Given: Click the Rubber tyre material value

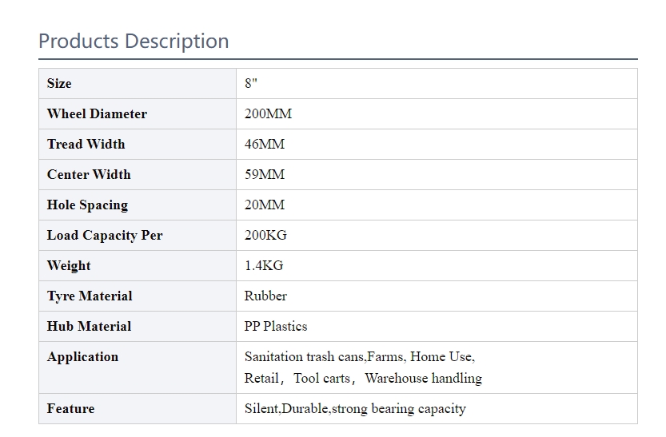Looking at the screenshot, I should (x=265, y=296).
